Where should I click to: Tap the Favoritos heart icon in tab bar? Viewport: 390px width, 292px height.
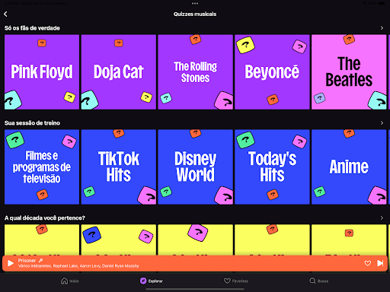click(x=227, y=281)
